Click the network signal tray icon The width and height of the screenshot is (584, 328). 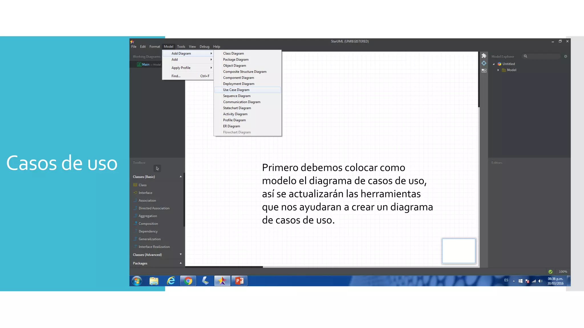(x=534, y=281)
